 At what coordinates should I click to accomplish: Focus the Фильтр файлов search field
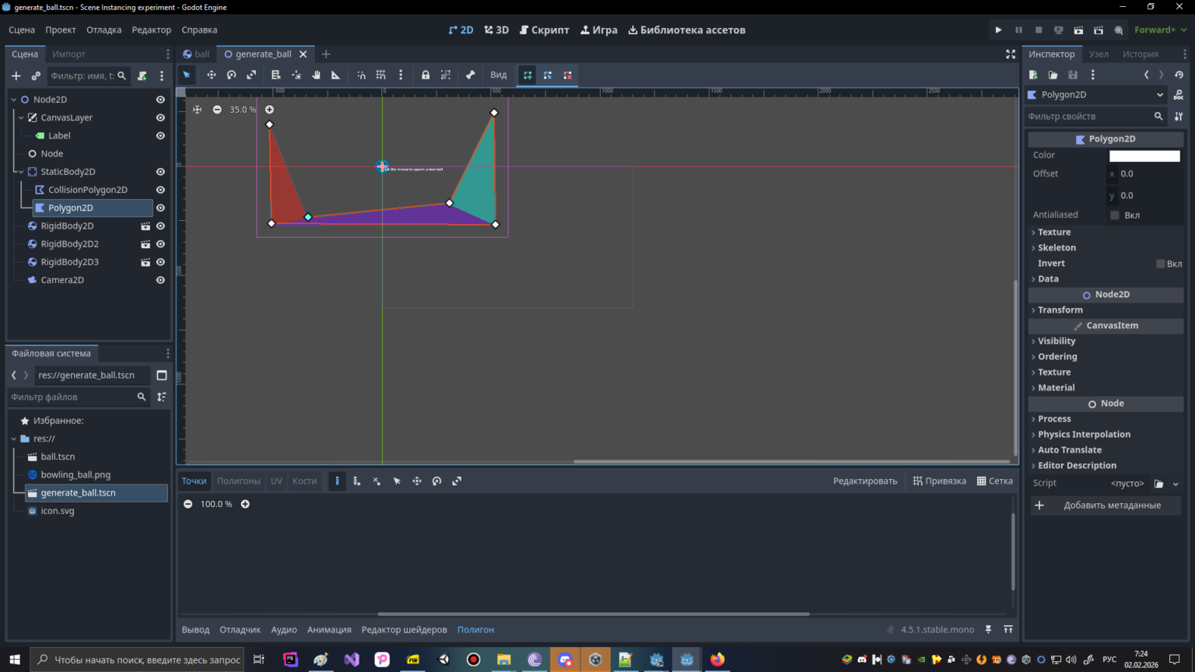tap(78, 397)
